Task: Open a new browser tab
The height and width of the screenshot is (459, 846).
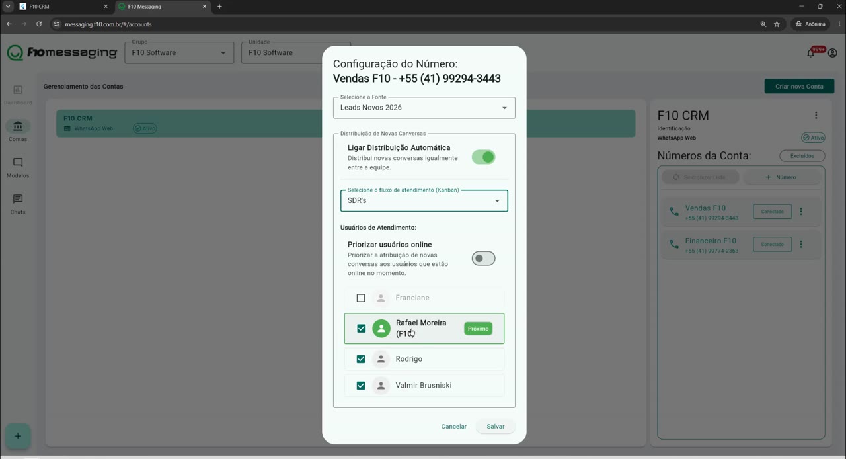Action: [x=219, y=7]
